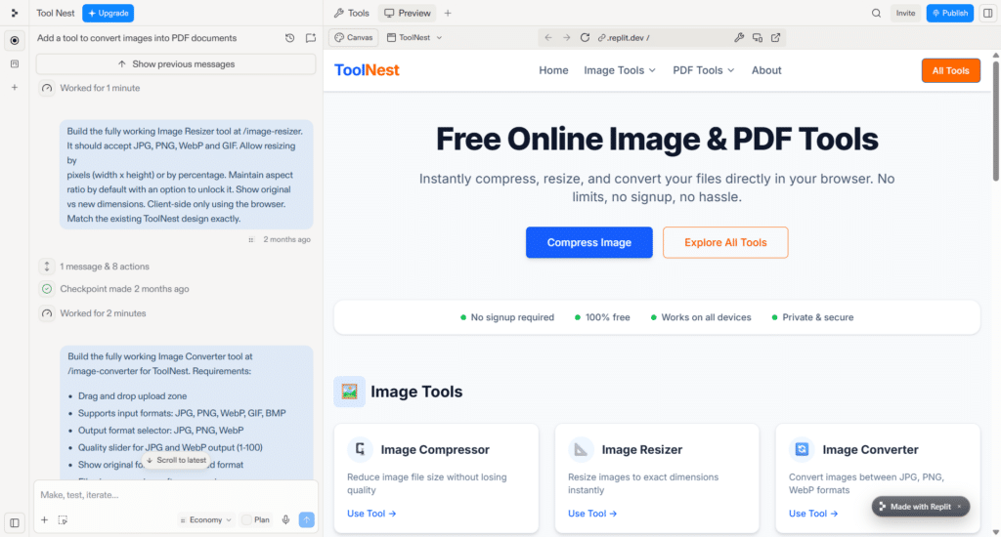Open the About nav link
The height and width of the screenshot is (537, 1001).
[766, 70]
